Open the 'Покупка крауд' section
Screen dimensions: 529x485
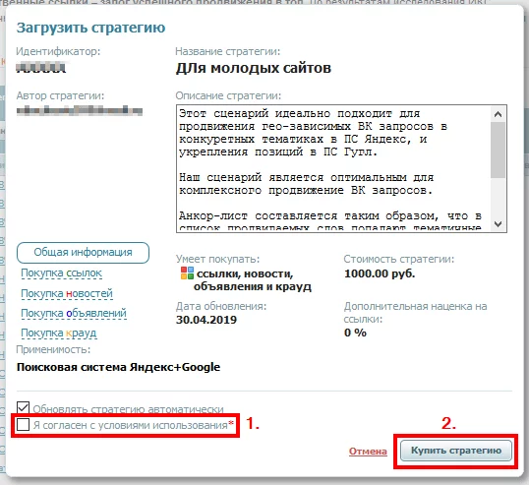tap(59, 333)
